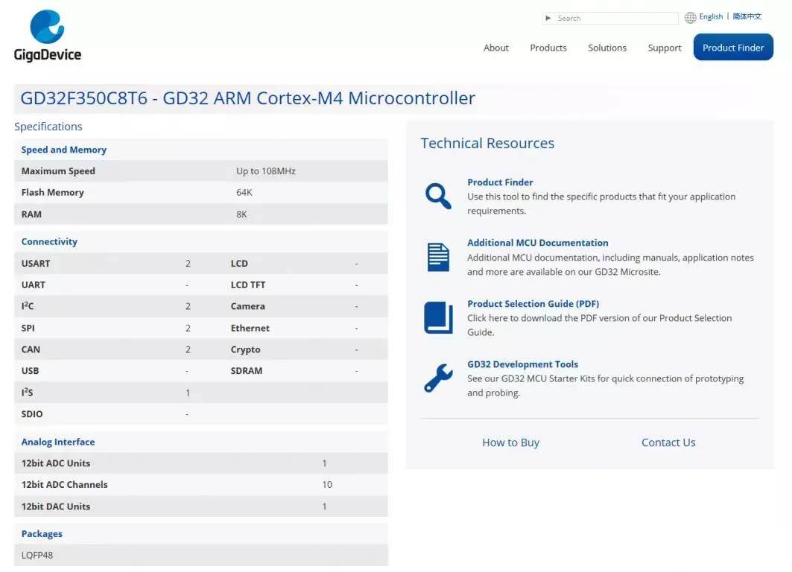Screen dimensions: 792x572
Task: Open the About menu
Action: click(x=495, y=48)
